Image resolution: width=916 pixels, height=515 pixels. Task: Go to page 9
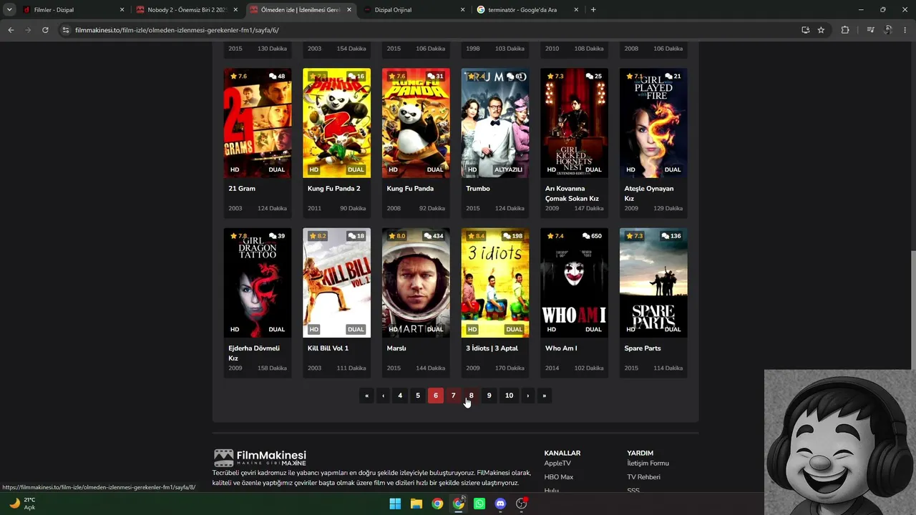(489, 396)
